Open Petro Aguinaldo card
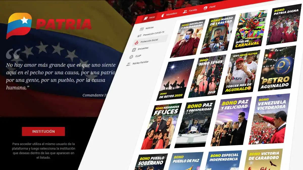This screenshot has height=170, width=303. click(277, 68)
